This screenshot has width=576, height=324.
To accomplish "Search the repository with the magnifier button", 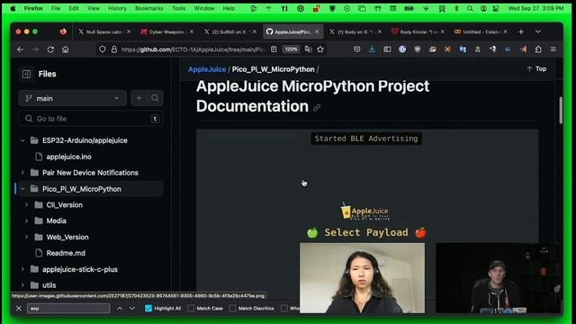I will coord(155,98).
